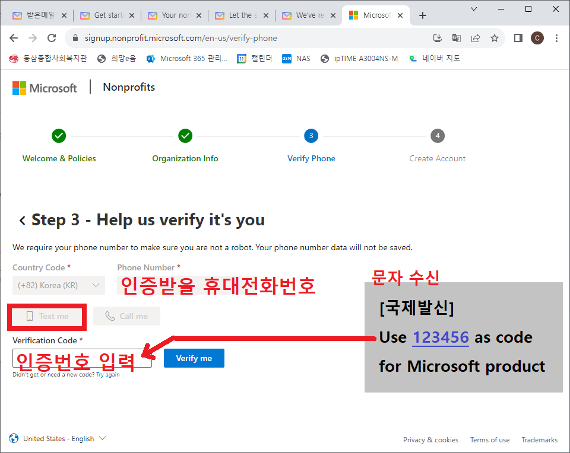Click the Verification Code input field
Image resolution: width=570 pixels, height=453 pixels.
click(x=82, y=358)
